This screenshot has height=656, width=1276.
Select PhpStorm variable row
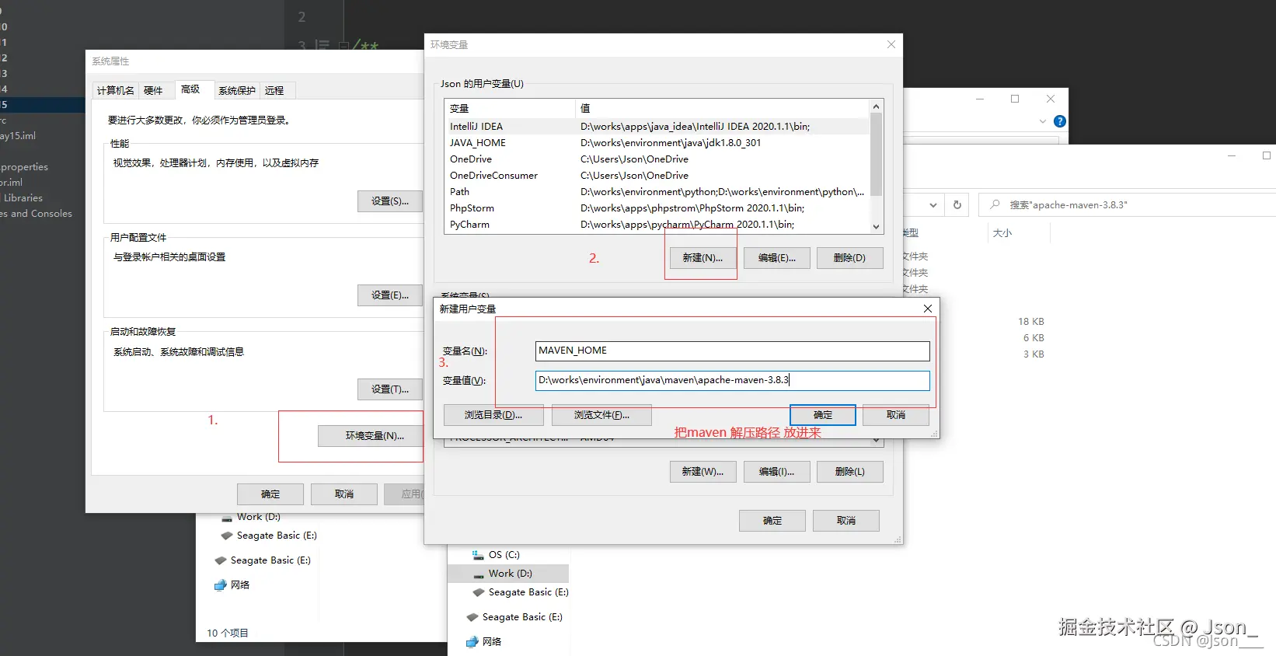[x=657, y=208]
